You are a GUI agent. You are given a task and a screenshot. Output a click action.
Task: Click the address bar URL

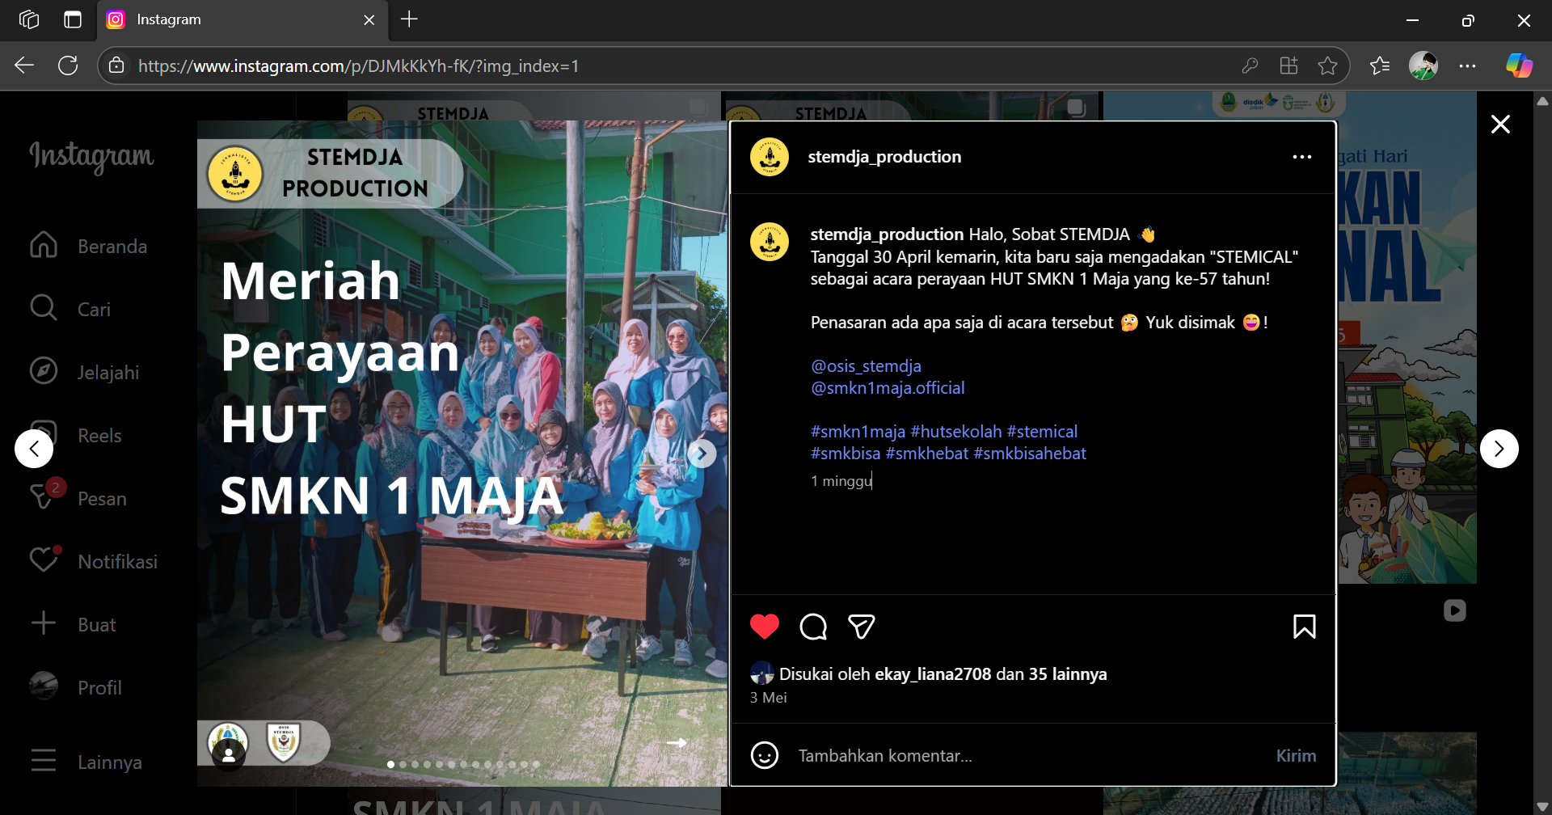358,66
